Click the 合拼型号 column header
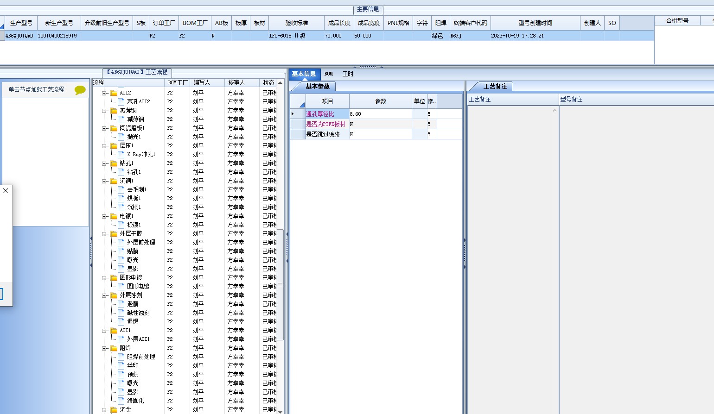 tap(677, 21)
